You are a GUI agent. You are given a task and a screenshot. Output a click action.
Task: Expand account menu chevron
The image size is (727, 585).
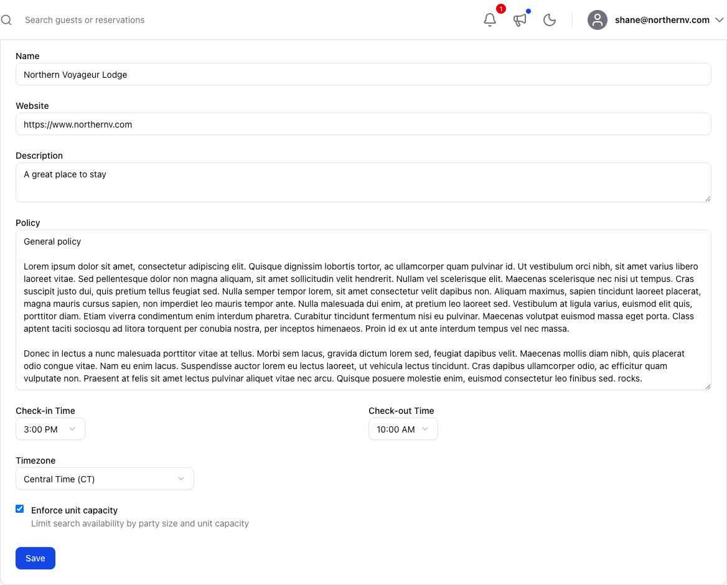pos(719,20)
